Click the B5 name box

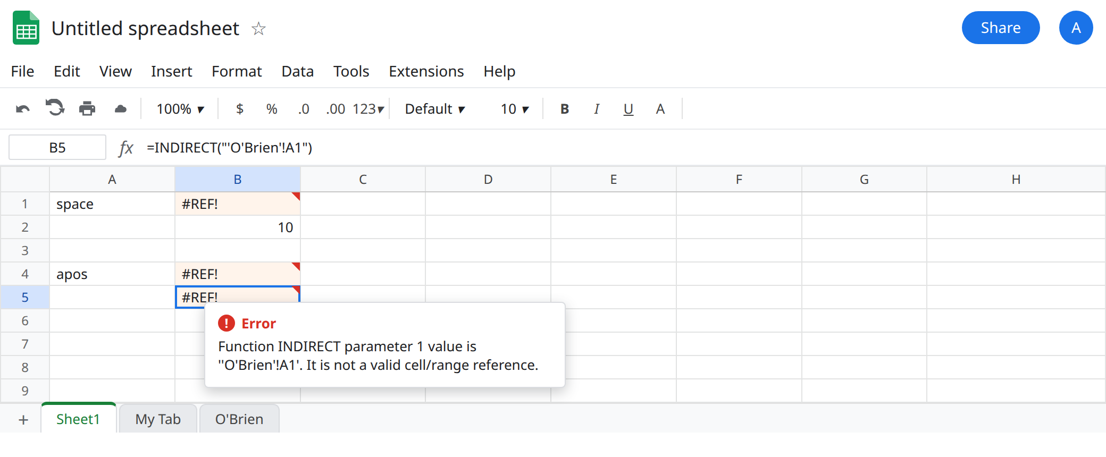57,147
